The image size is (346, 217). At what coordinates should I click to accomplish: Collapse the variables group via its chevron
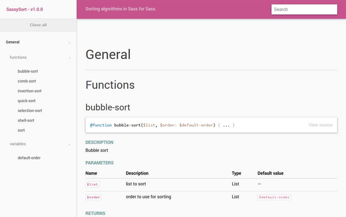point(69,144)
